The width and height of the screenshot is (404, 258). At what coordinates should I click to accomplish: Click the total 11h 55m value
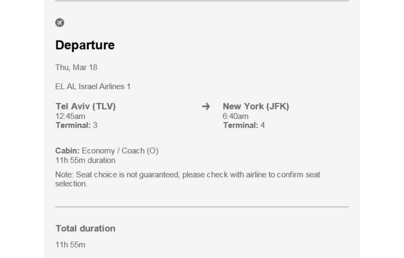tap(70, 245)
